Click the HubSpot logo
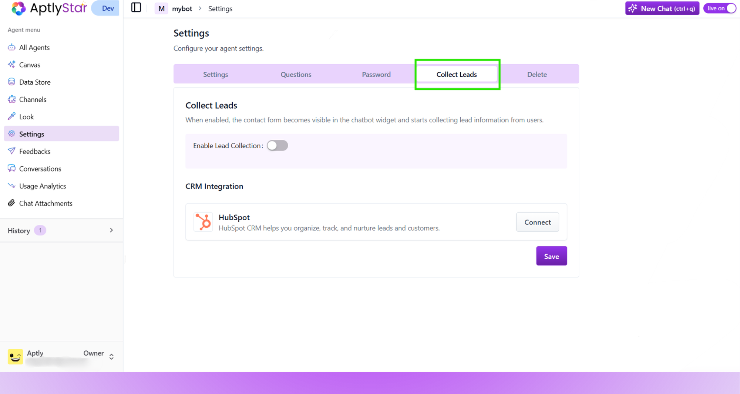The width and height of the screenshot is (740, 394). pyautogui.click(x=203, y=222)
